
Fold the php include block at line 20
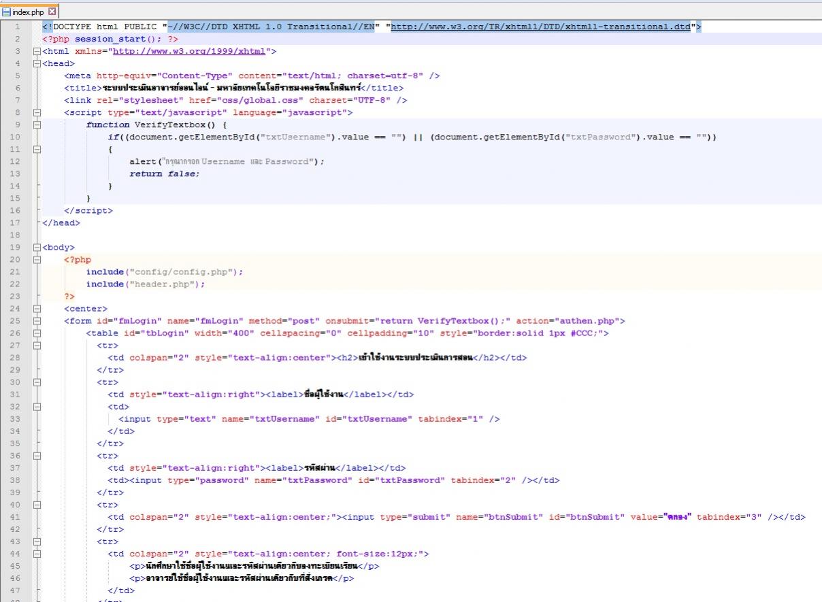(37, 259)
